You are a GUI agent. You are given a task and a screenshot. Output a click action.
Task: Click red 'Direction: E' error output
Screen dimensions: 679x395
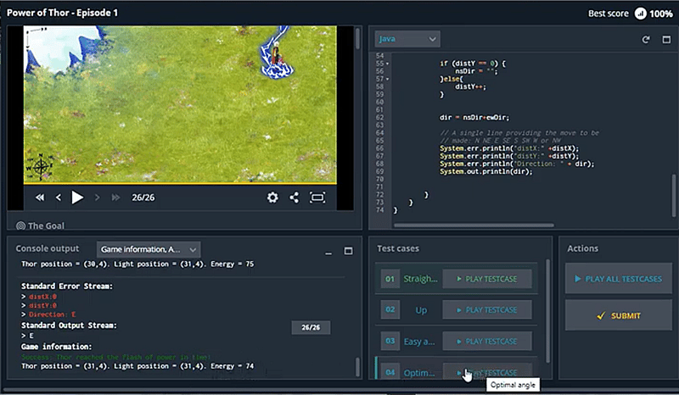point(52,314)
